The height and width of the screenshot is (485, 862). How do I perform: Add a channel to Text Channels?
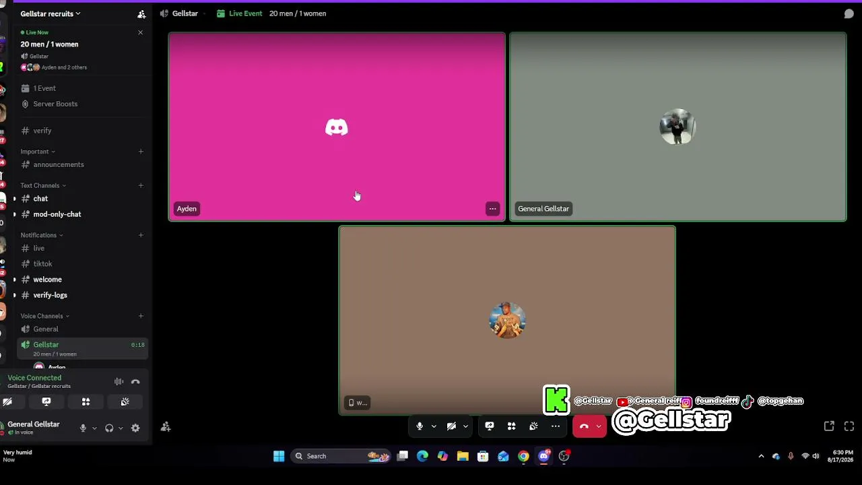pos(141,185)
